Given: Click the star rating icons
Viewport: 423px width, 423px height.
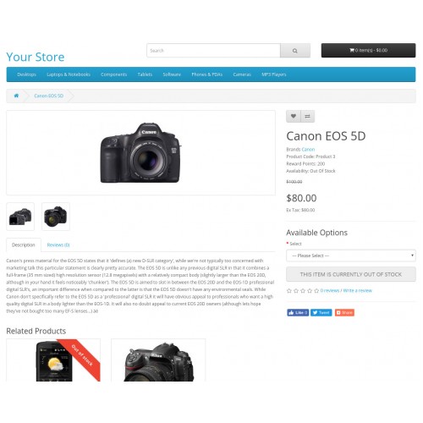Looking at the screenshot, I should point(303,290).
